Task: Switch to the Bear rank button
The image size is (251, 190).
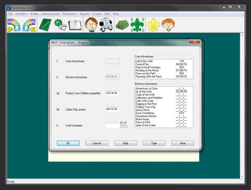Action: coord(183,143)
